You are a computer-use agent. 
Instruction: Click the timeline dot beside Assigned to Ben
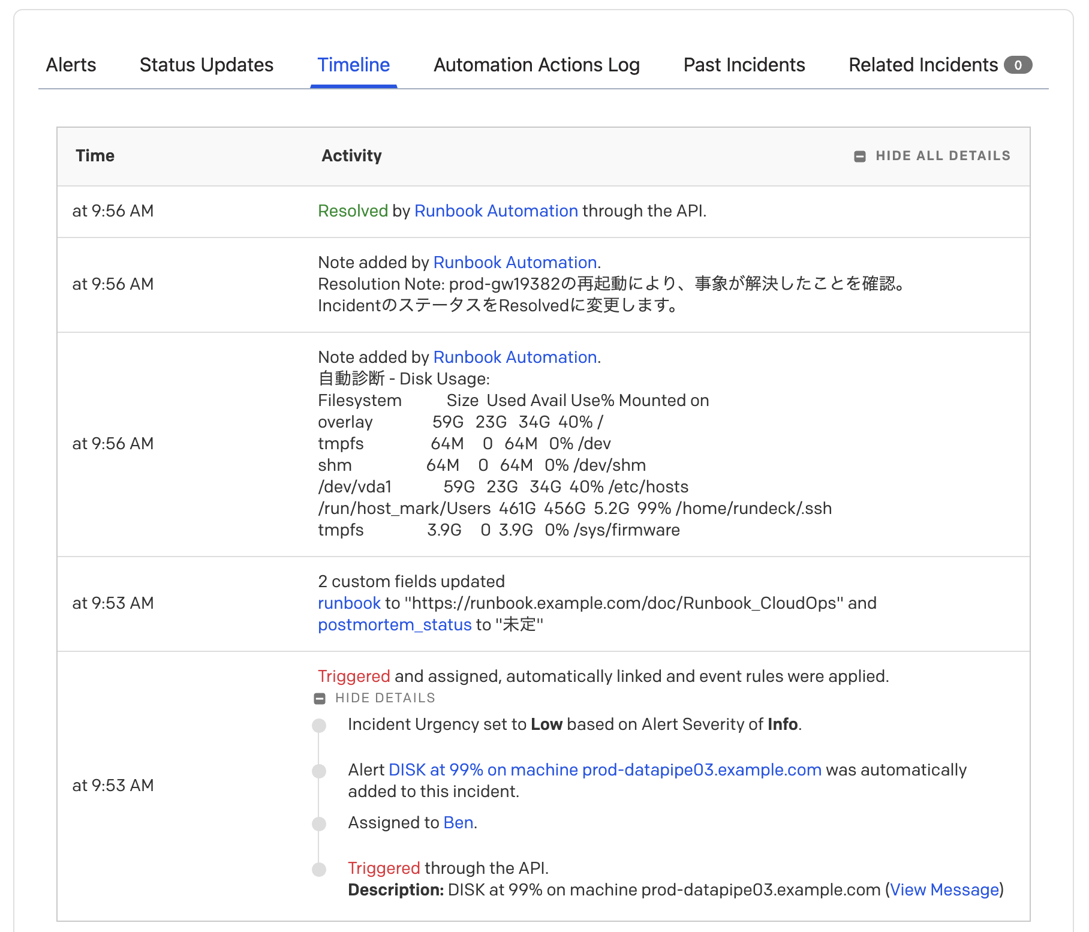click(x=319, y=824)
